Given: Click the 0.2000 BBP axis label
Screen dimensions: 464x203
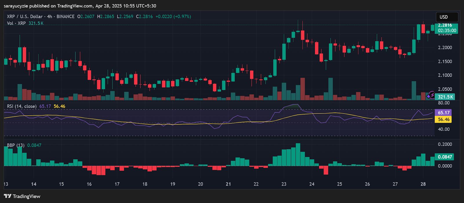Looking at the screenshot, I should pos(445,144).
